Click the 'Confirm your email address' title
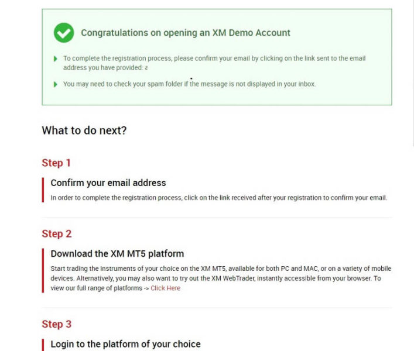The width and height of the screenshot is (414, 351). [108, 183]
